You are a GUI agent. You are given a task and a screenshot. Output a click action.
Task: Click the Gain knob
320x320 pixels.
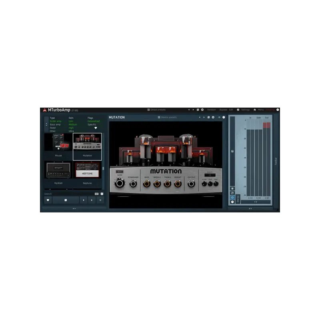[120, 183]
